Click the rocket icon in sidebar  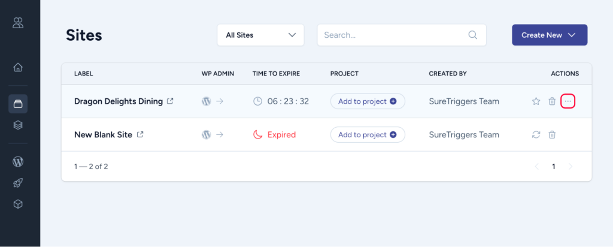[x=18, y=183]
